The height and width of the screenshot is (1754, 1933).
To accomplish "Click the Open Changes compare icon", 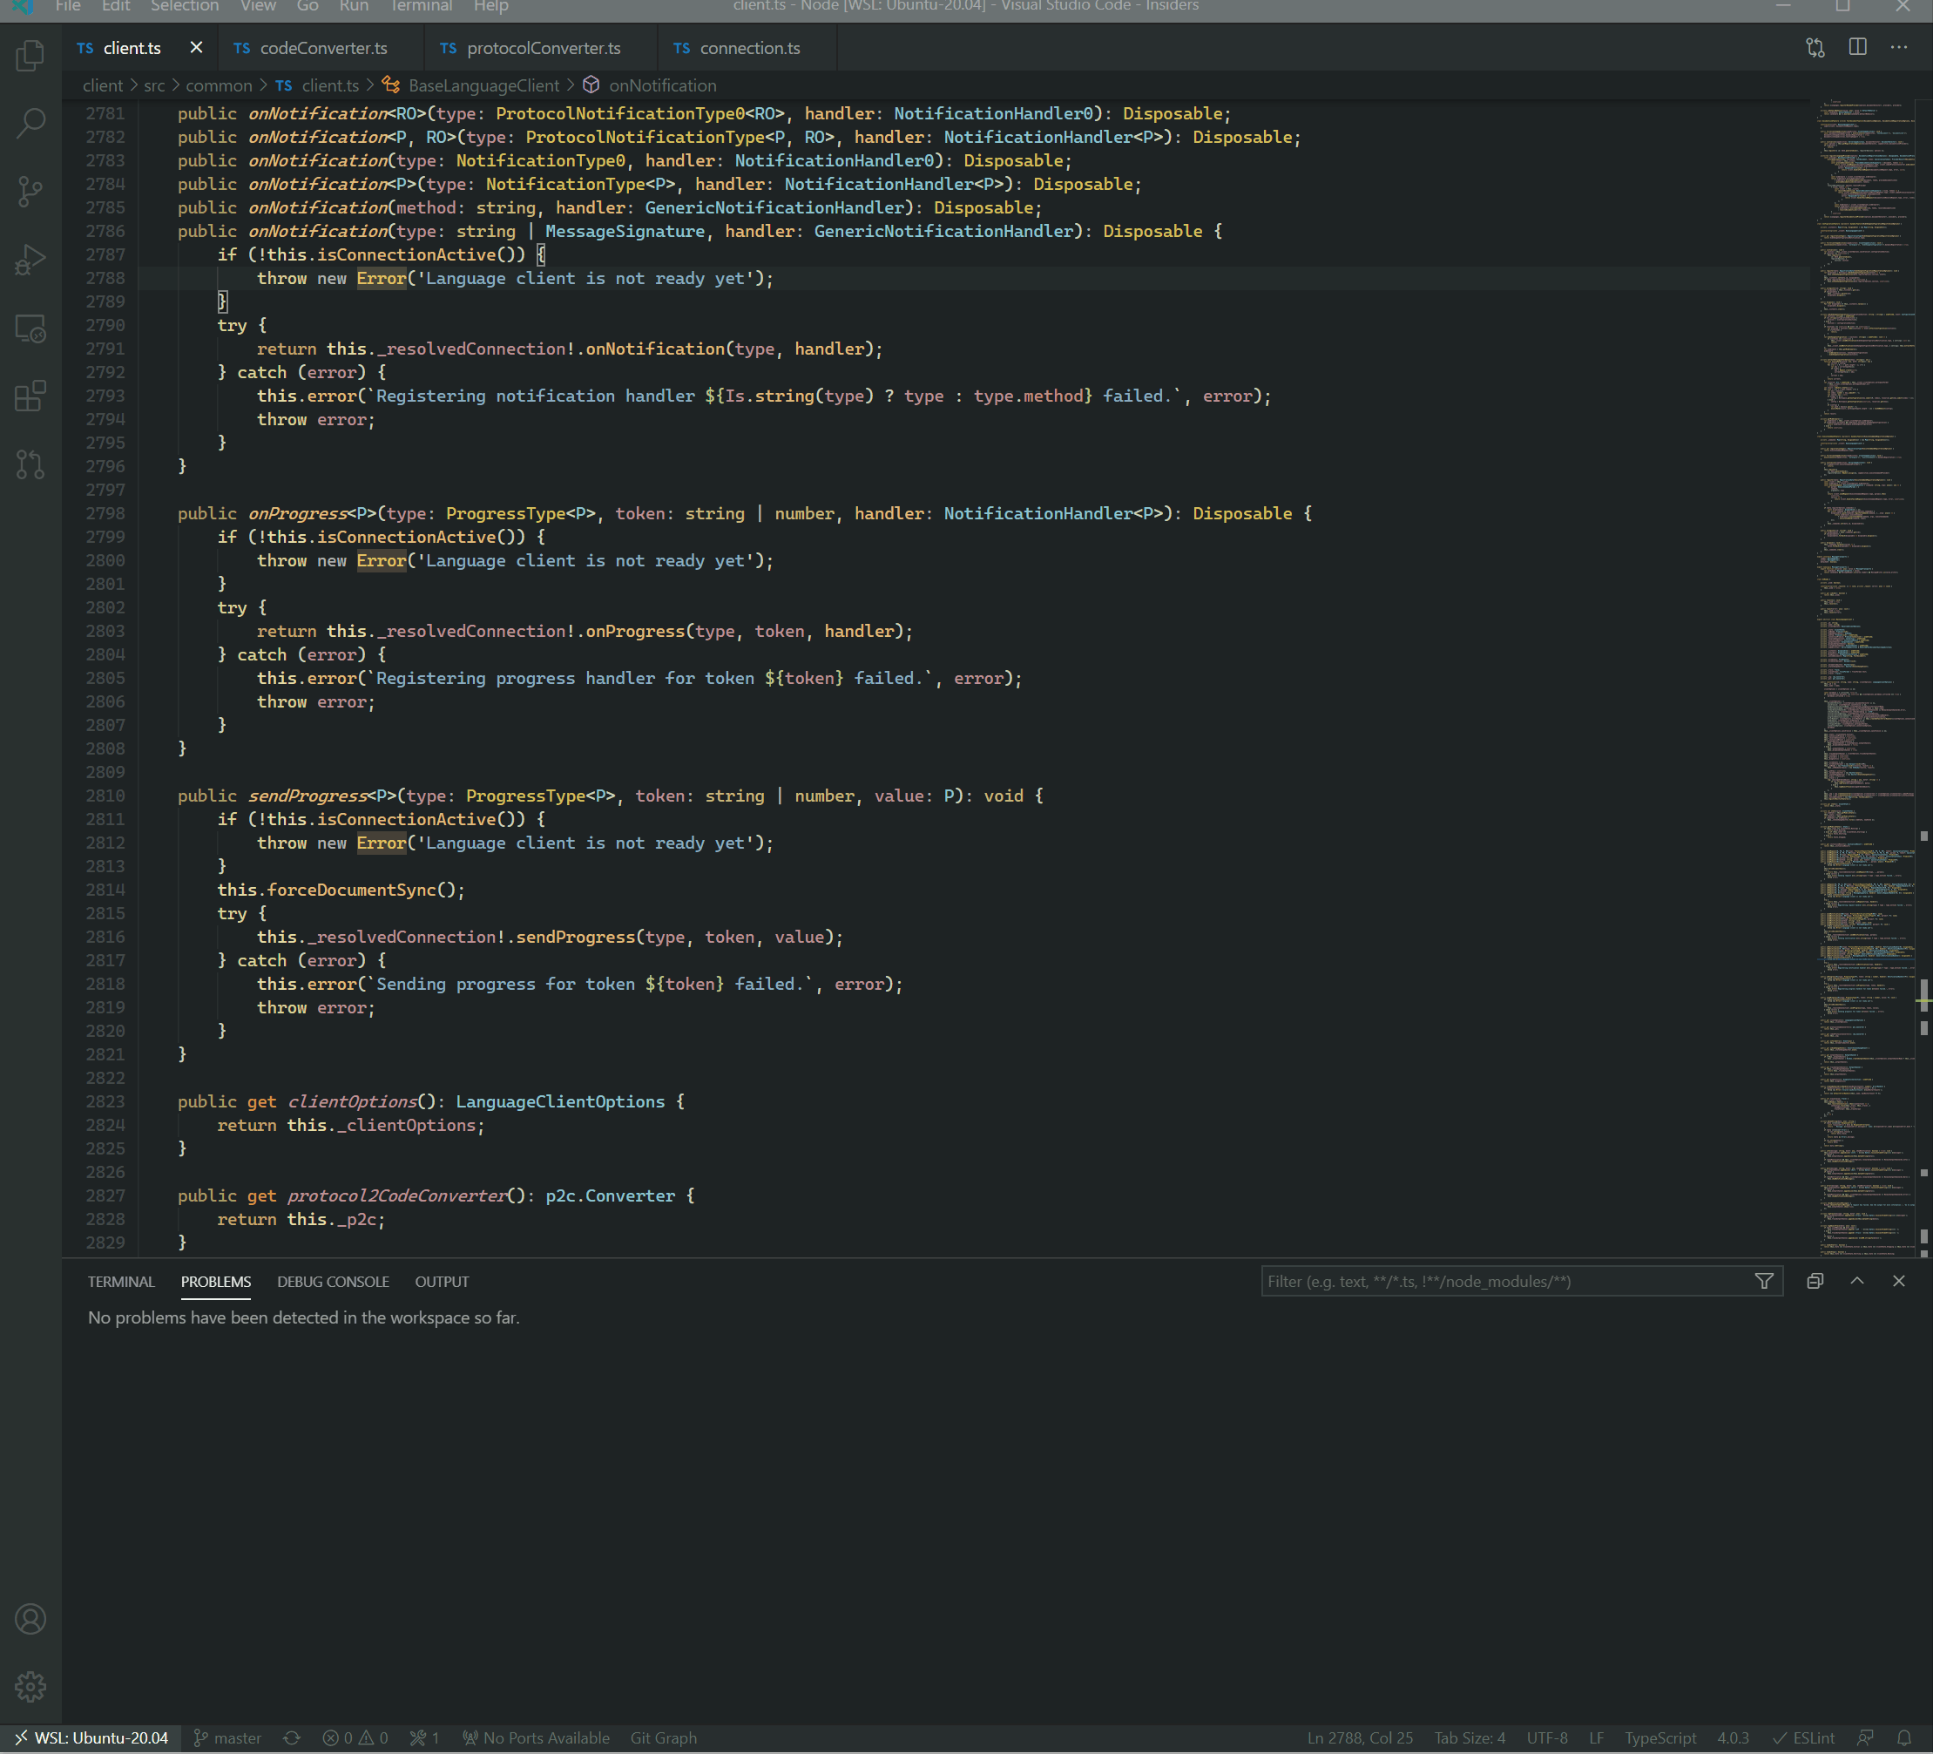I will (x=1815, y=47).
